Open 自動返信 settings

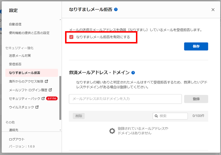click(15, 24)
